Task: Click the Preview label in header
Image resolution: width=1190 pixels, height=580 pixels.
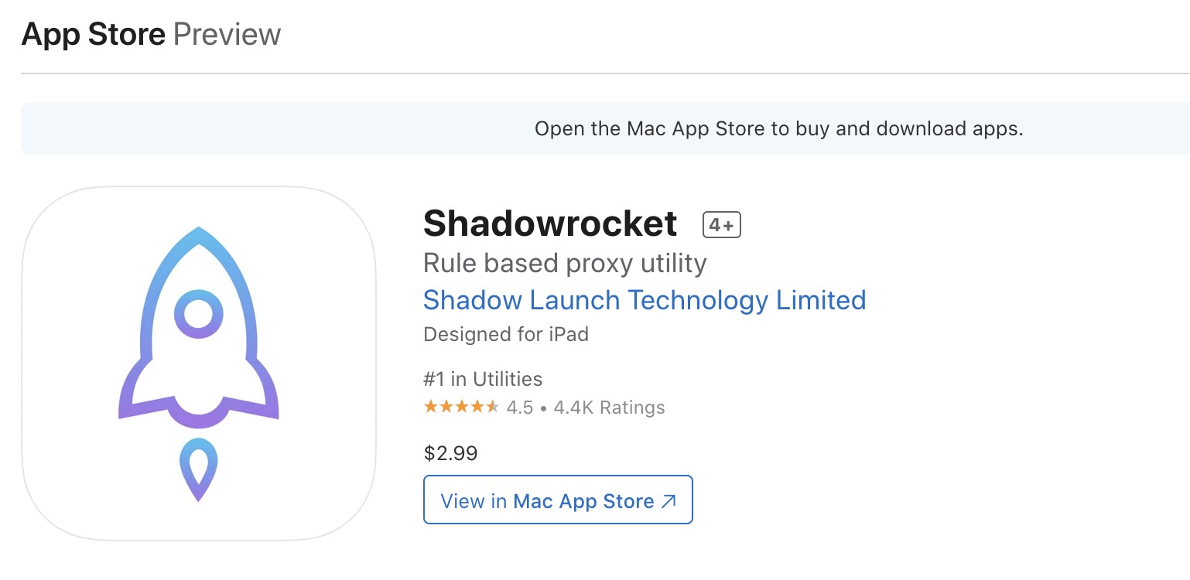Action: pos(227,34)
